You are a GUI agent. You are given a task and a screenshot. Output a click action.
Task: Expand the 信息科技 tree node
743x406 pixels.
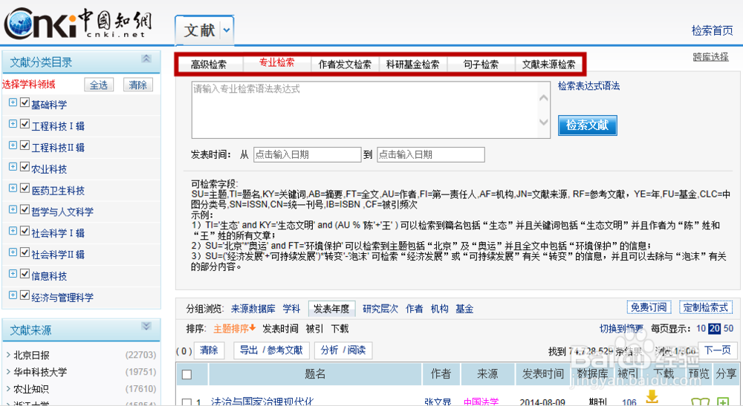point(13,273)
